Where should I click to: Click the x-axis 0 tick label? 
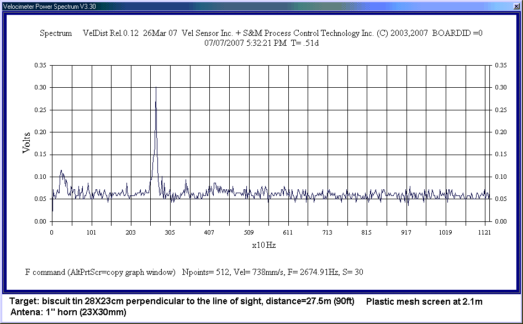52,233
